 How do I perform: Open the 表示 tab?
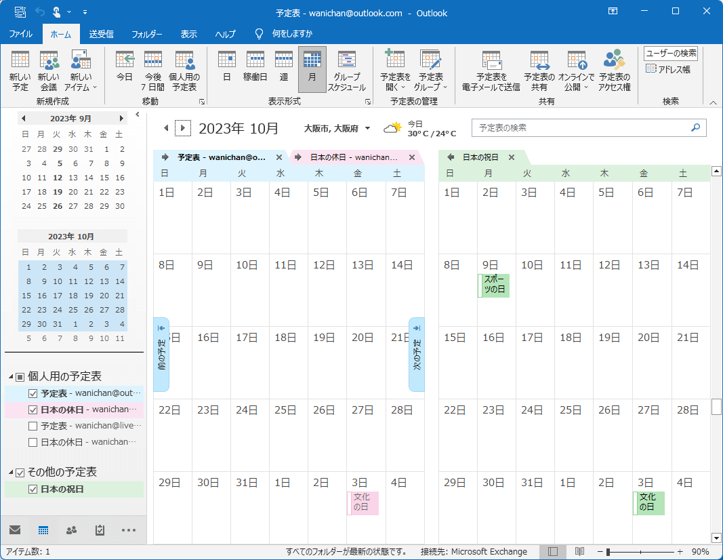(x=188, y=34)
